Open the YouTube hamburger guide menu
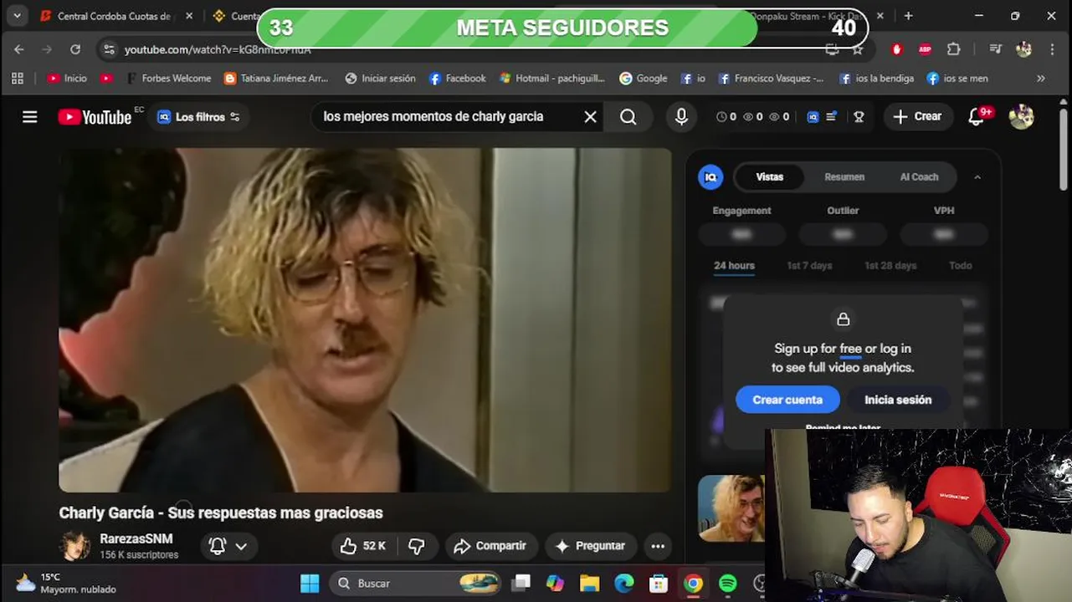 click(30, 117)
